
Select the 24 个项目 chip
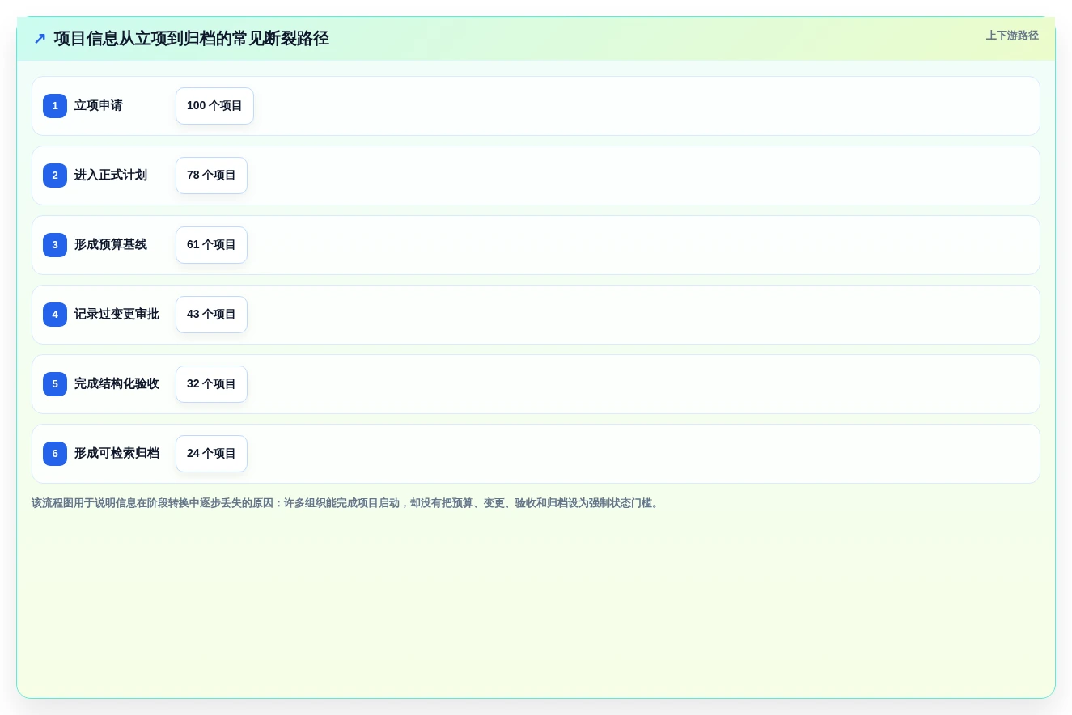211,454
